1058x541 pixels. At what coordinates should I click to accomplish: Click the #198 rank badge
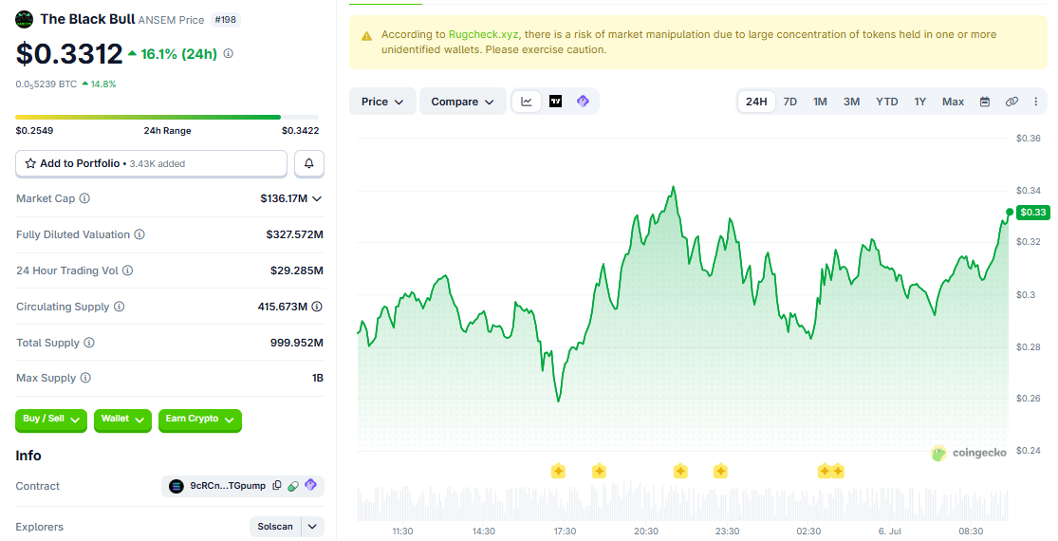coord(226,20)
